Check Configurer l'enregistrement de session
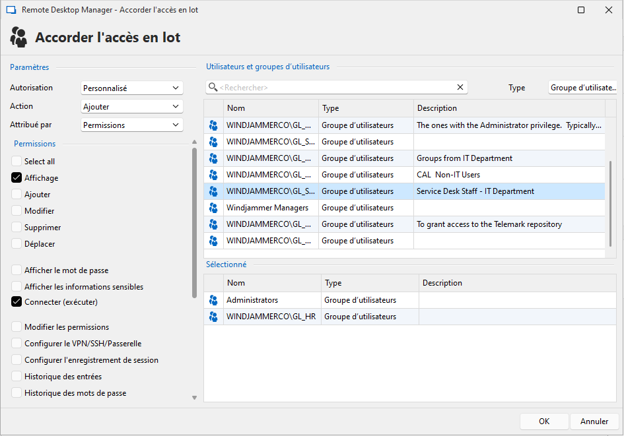The width and height of the screenshot is (624, 436). tap(17, 359)
